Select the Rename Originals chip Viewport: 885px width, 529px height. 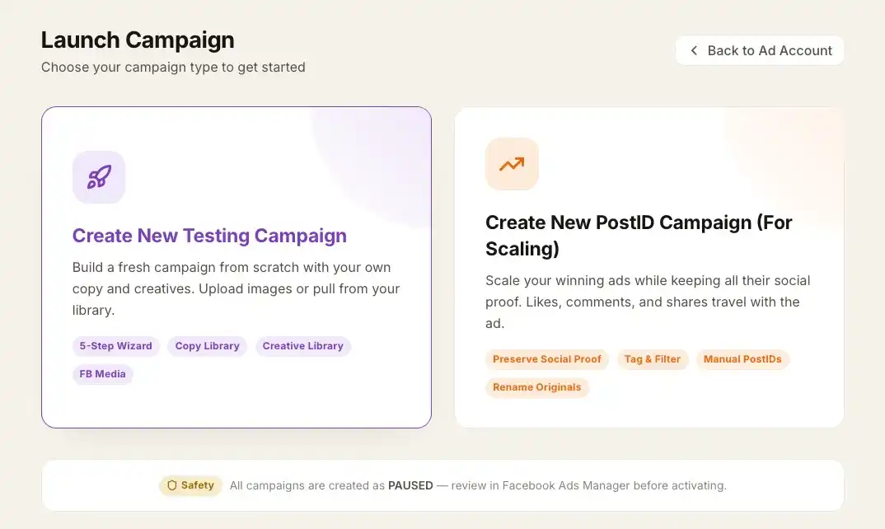[x=536, y=387]
